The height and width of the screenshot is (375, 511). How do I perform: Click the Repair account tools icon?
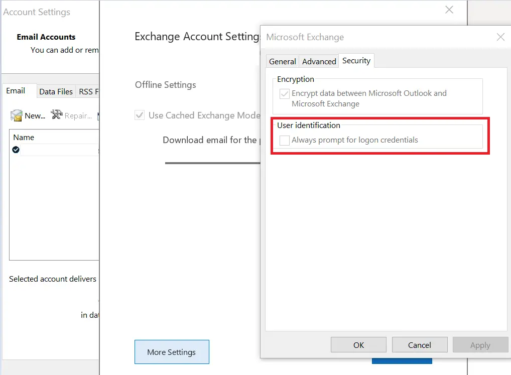(56, 114)
